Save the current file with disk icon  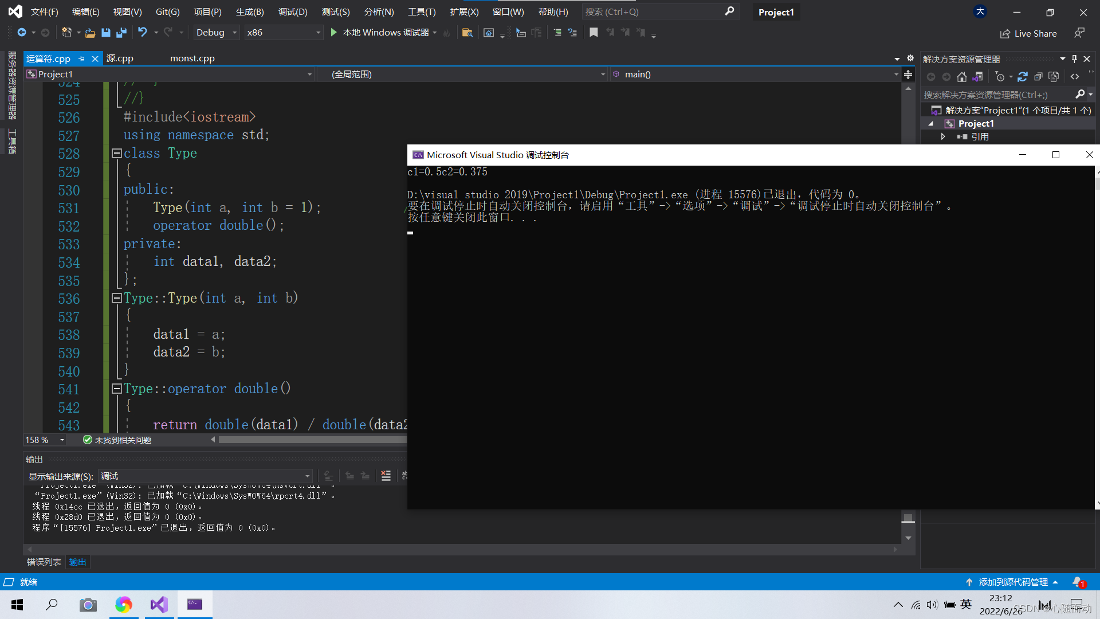106,33
